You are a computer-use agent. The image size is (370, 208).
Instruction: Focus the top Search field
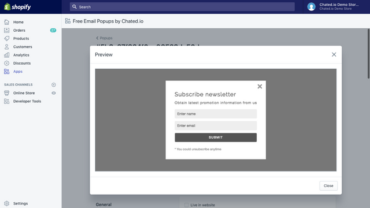182,7
